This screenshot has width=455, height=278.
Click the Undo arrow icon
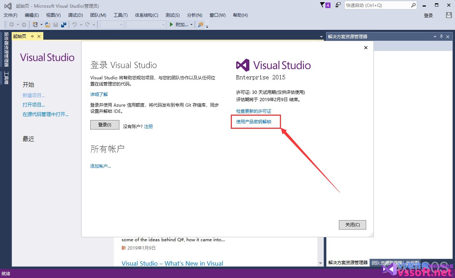tap(74, 25)
